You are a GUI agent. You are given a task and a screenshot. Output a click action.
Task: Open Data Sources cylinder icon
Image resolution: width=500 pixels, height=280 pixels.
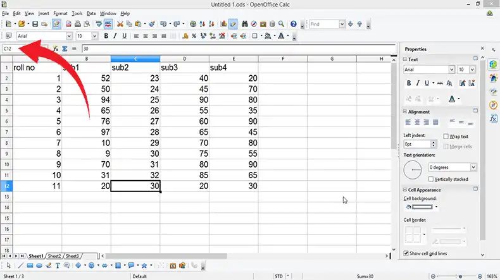[272, 24]
